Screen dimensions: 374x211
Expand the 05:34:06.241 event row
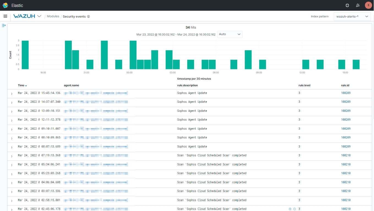point(12,165)
